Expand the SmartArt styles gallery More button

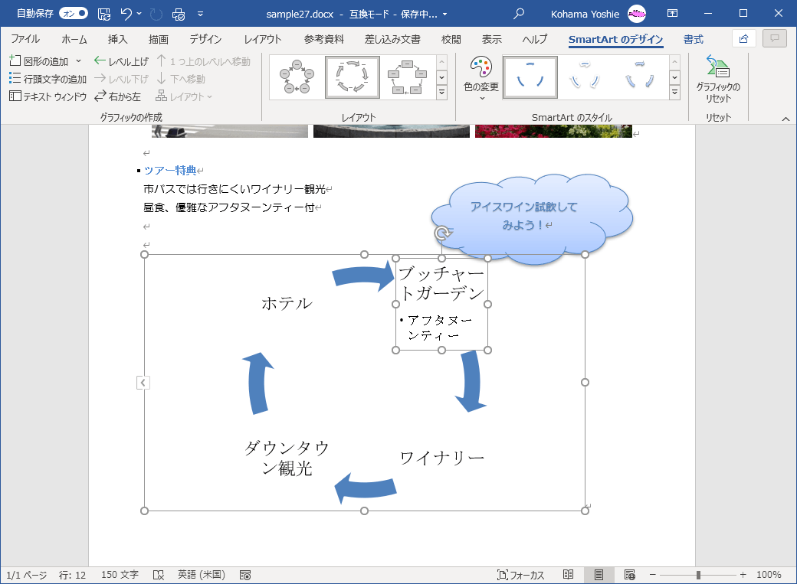(674, 93)
